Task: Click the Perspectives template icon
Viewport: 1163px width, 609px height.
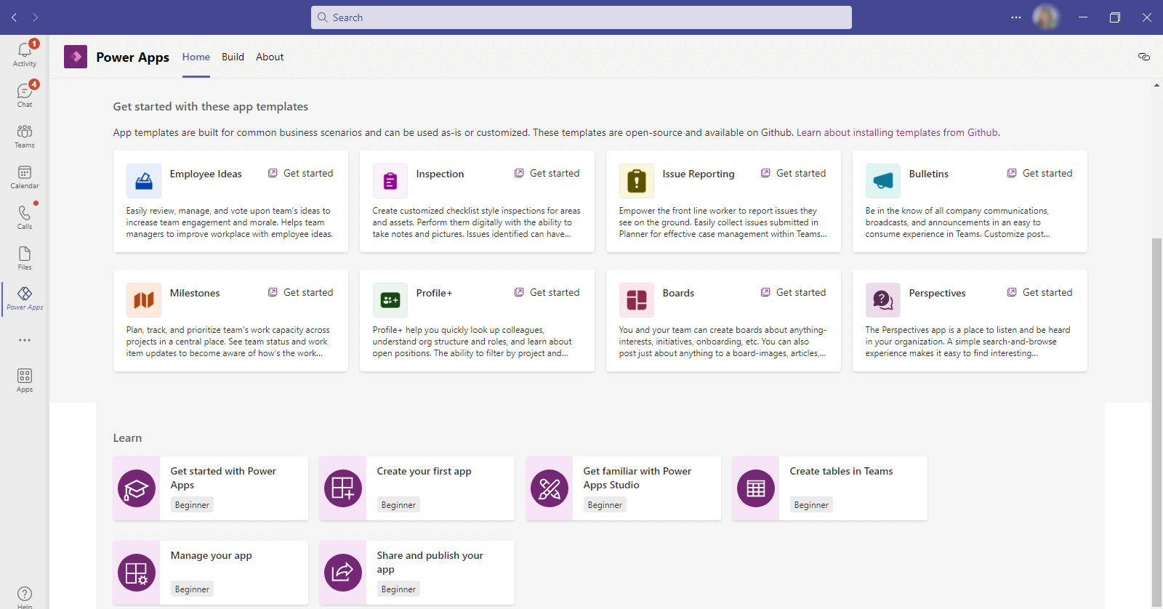Action: point(883,300)
